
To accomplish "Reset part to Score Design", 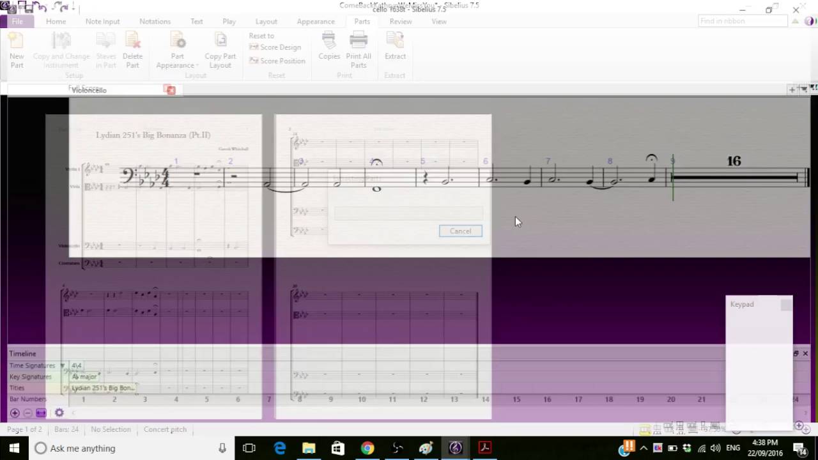I will click(275, 47).
